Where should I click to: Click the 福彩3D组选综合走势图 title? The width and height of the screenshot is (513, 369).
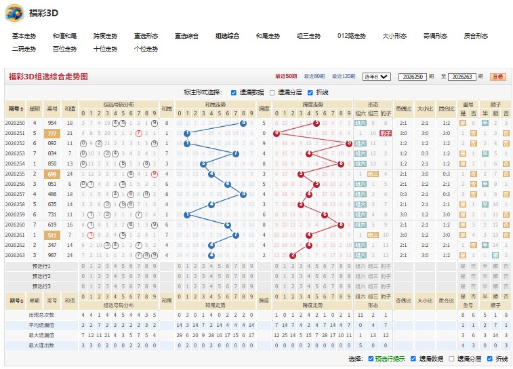click(48, 77)
